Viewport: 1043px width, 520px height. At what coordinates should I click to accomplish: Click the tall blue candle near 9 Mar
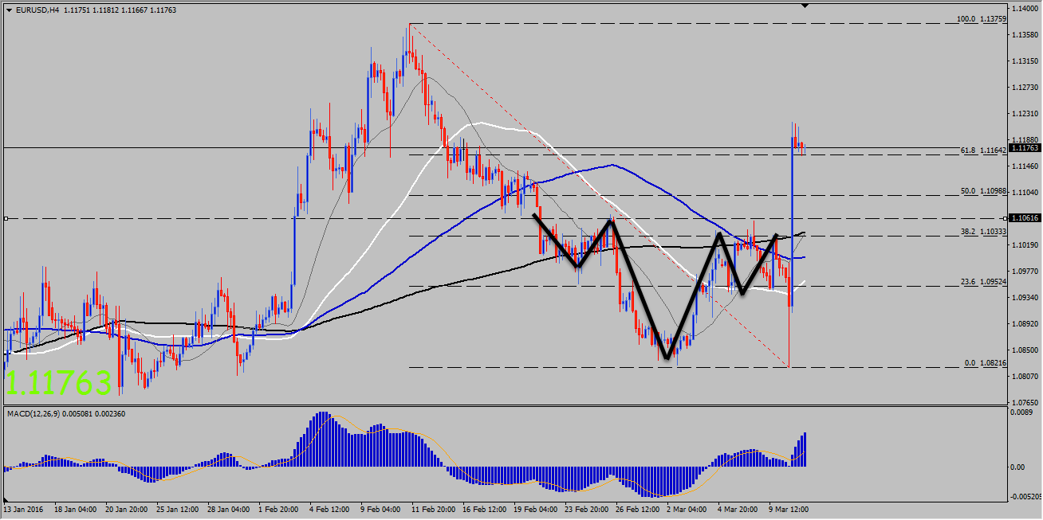point(792,223)
